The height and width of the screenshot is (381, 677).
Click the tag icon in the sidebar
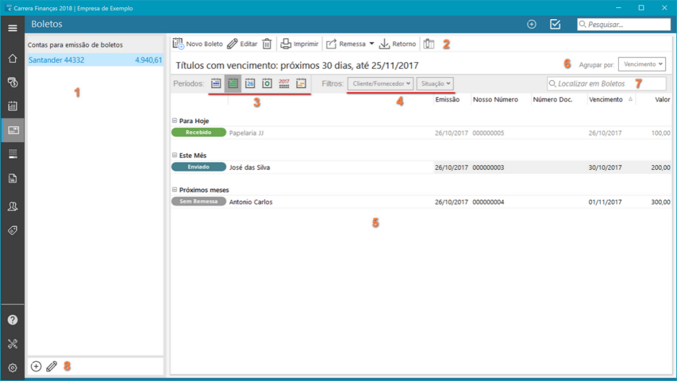coord(13,230)
